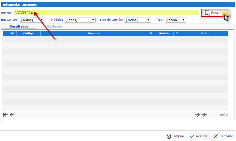
Task: Click the Limpiar broom icon
Action: [169, 136]
